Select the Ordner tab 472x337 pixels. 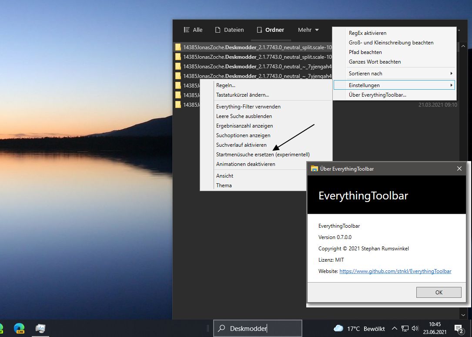coord(270,30)
